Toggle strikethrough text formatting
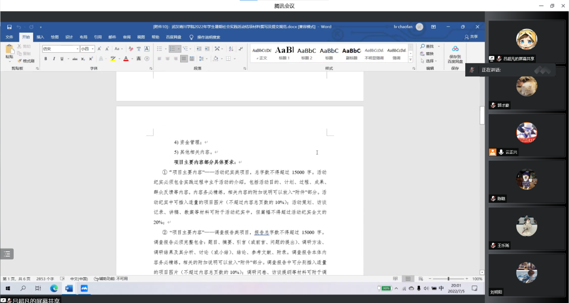The width and height of the screenshot is (569, 303). click(75, 58)
